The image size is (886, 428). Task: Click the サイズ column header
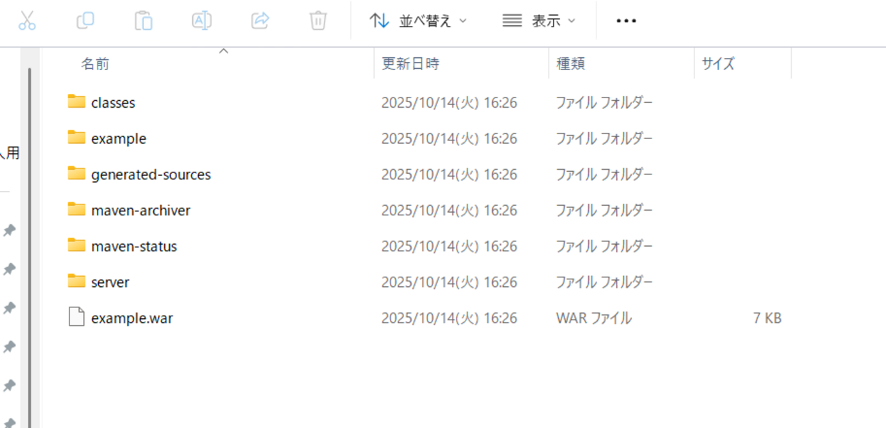[718, 64]
